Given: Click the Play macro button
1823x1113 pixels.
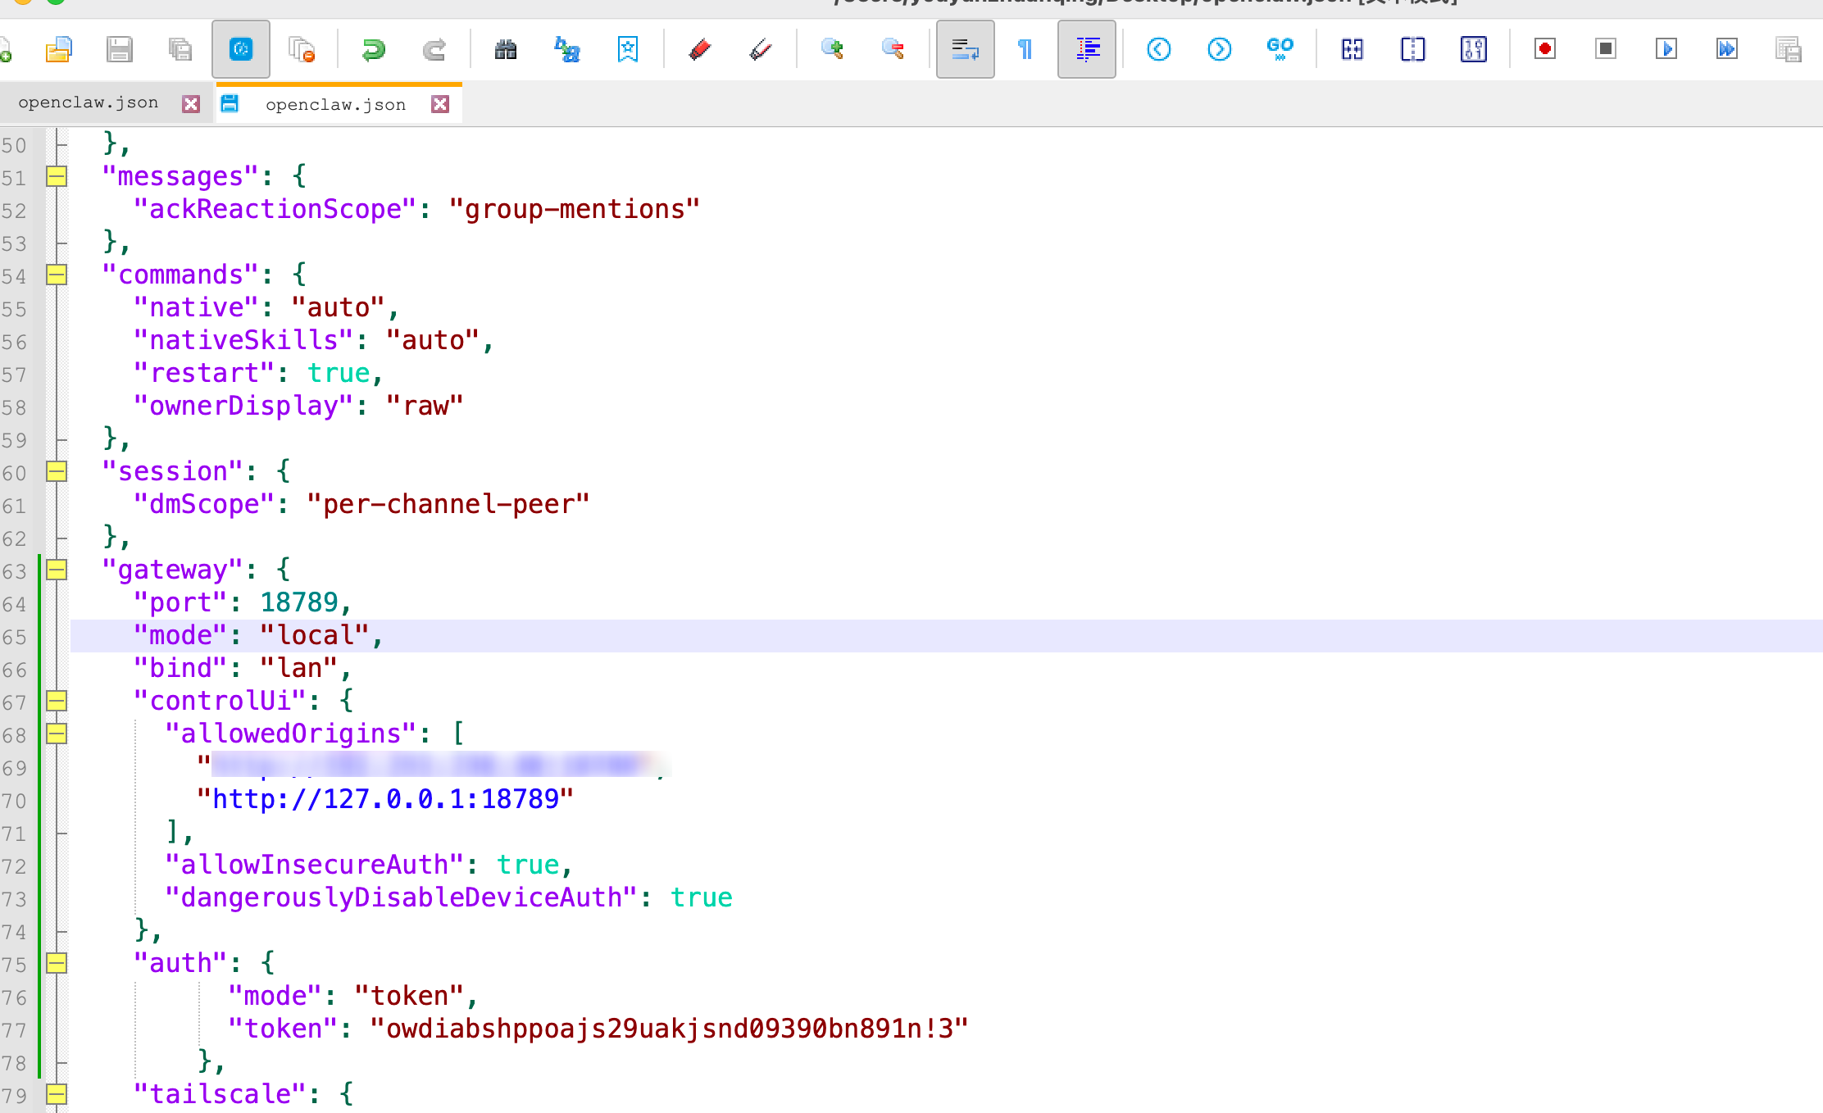Looking at the screenshot, I should pos(1666,49).
